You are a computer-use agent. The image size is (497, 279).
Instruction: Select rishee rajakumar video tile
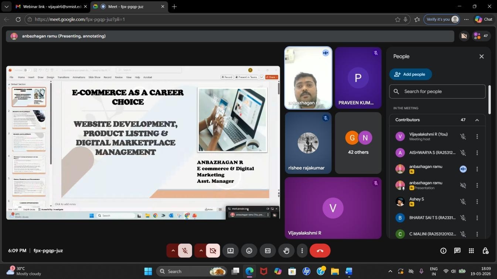[x=308, y=143]
